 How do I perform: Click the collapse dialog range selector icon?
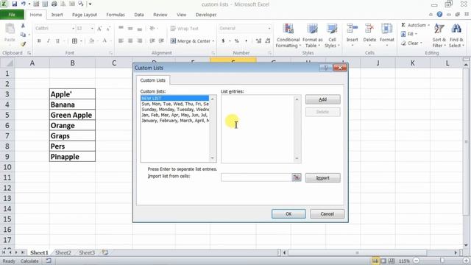pos(297,177)
